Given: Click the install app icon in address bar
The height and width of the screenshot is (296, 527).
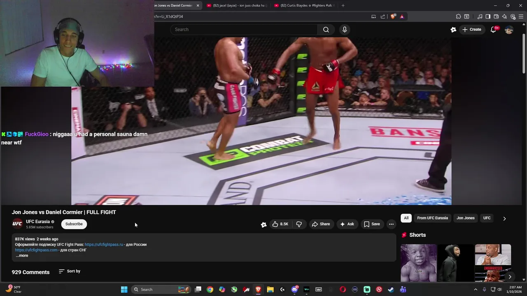Looking at the screenshot, I should (373, 16).
